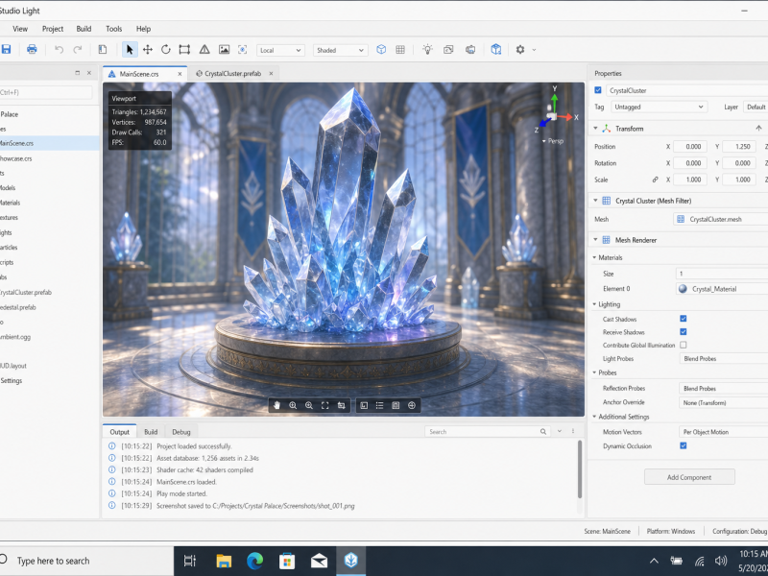Switch to the Debug output tab

[x=181, y=431]
